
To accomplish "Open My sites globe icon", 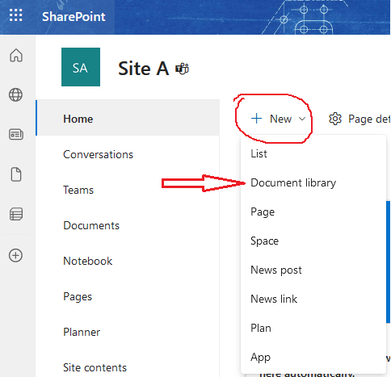I will [x=16, y=94].
